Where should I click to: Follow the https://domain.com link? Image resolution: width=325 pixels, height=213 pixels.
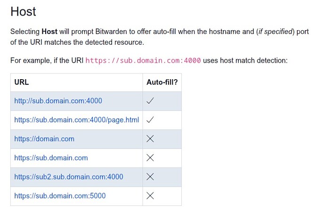coord(44,139)
